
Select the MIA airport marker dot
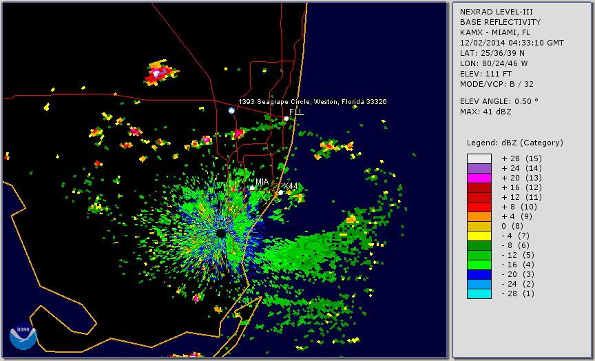tap(252, 188)
